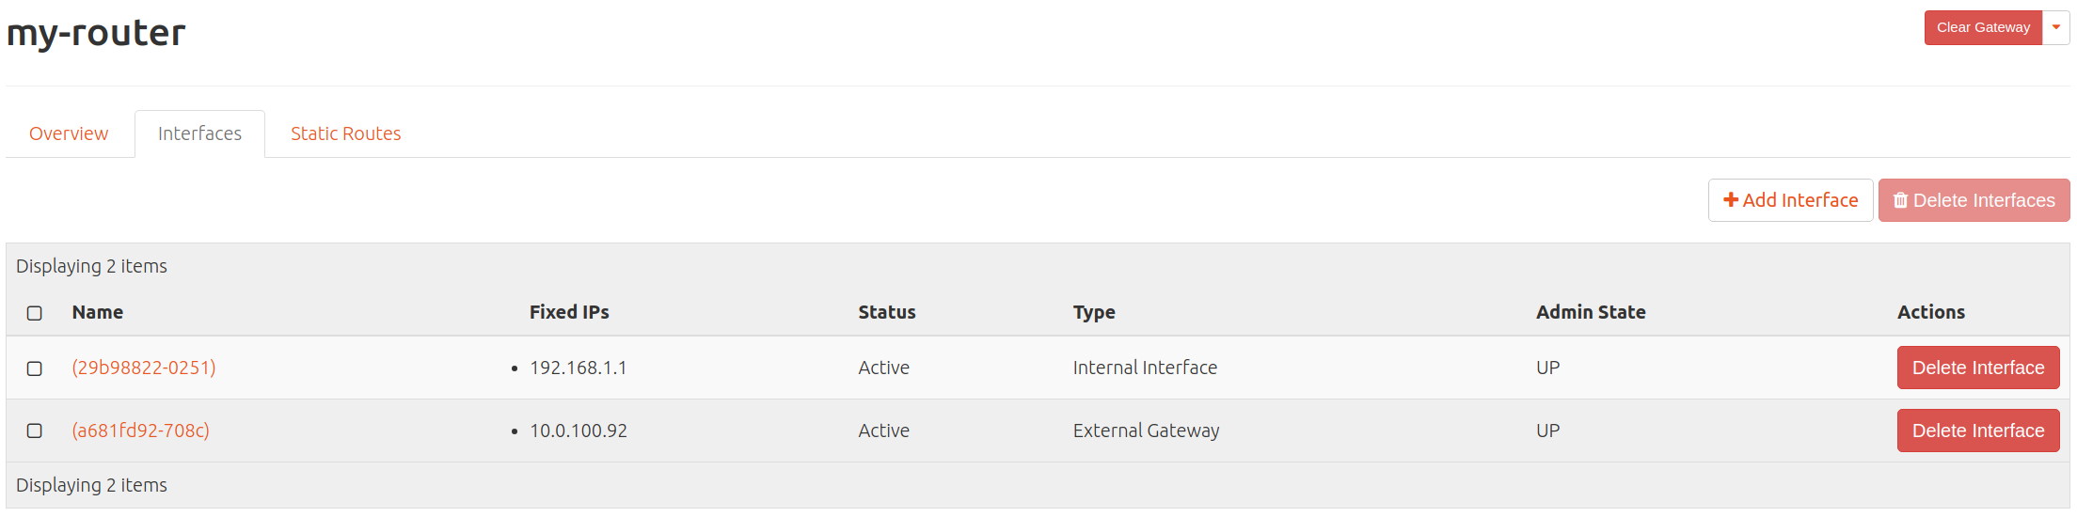The image size is (2077, 517).
Task: Open interface link (a681fd92-708c)
Action: pos(141,431)
